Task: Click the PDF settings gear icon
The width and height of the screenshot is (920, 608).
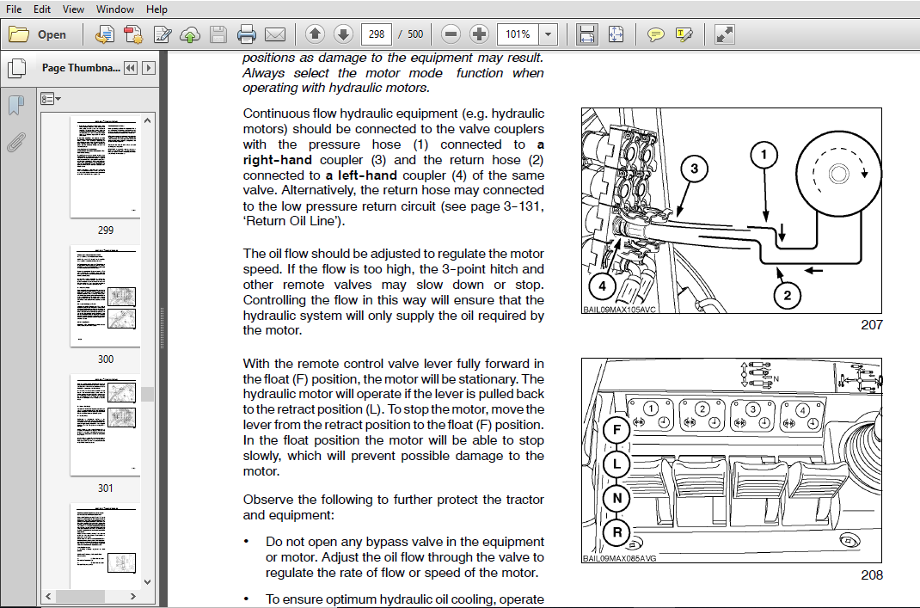Action: (x=133, y=34)
